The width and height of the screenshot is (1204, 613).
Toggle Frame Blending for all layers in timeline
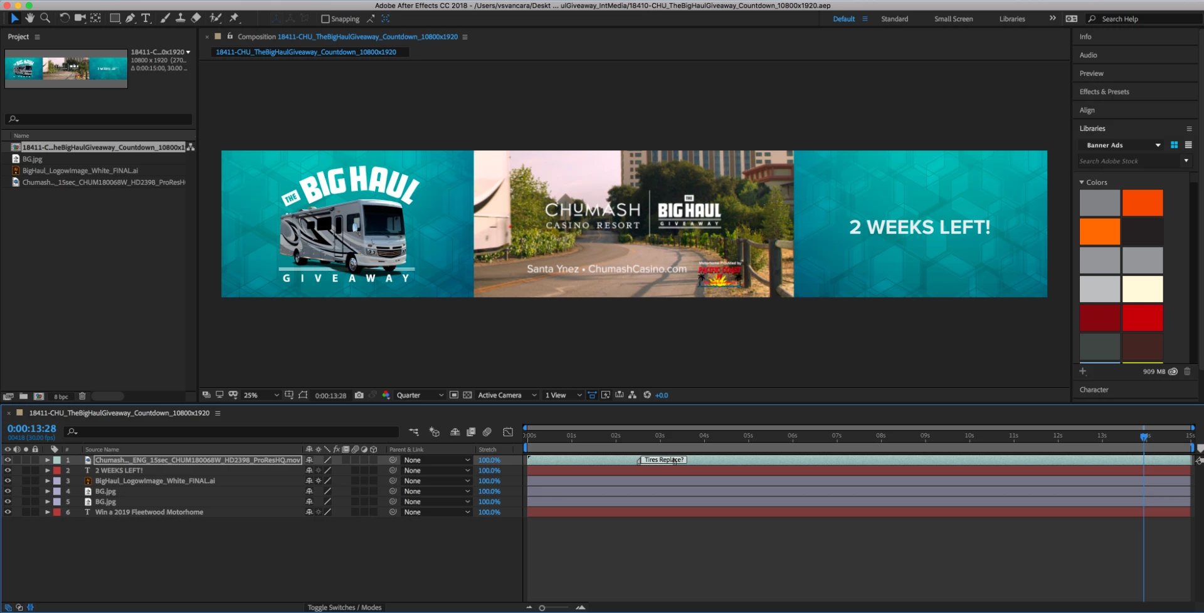coord(471,432)
